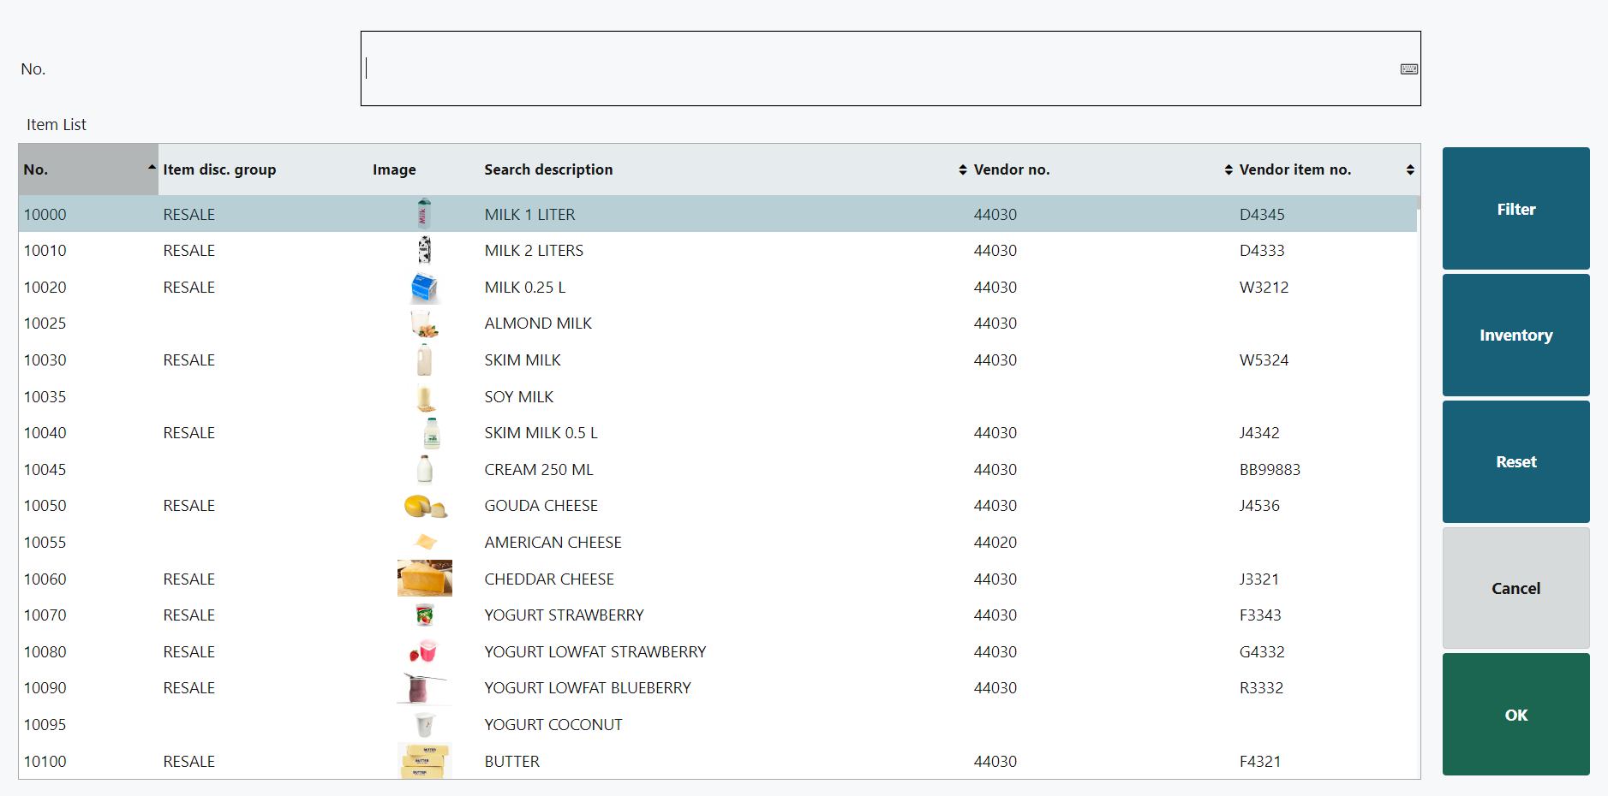This screenshot has height=796, width=1608.
Task: Reset the item list with Reset
Action: [1515, 462]
